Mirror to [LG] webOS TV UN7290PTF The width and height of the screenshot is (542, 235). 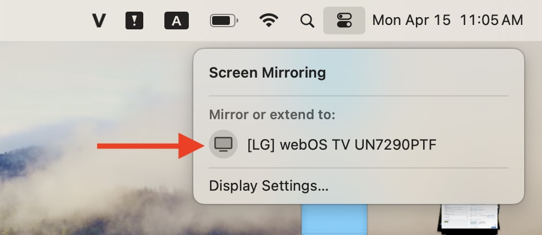(342, 145)
